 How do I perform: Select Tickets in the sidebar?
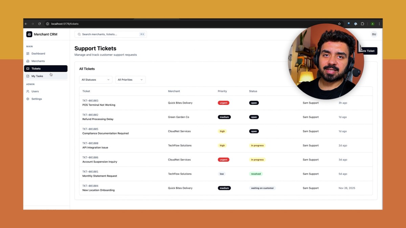click(x=46, y=69)
